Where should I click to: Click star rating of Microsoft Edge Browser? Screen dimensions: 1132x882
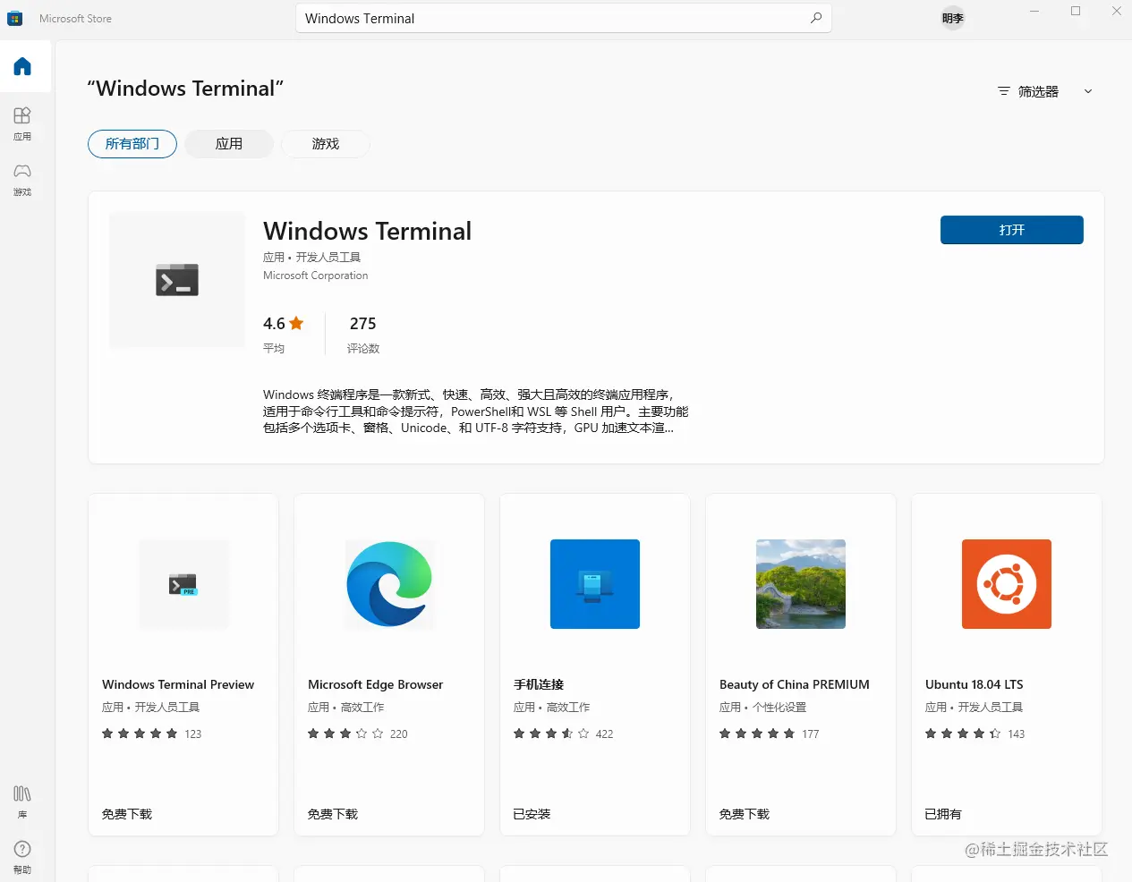(345, 734)
